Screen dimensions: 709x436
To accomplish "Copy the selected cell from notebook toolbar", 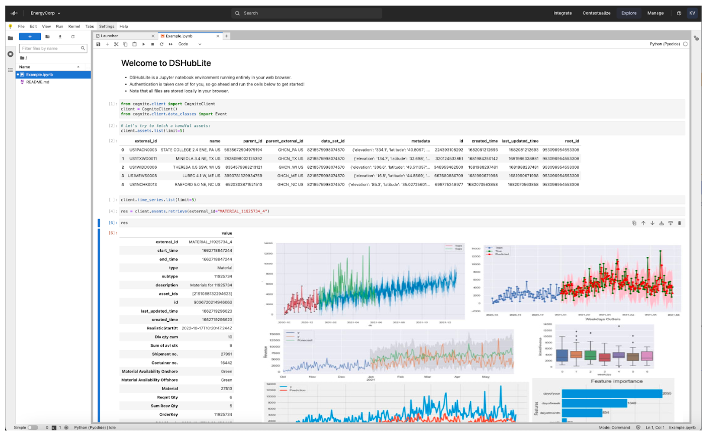I will coord(125,44).
